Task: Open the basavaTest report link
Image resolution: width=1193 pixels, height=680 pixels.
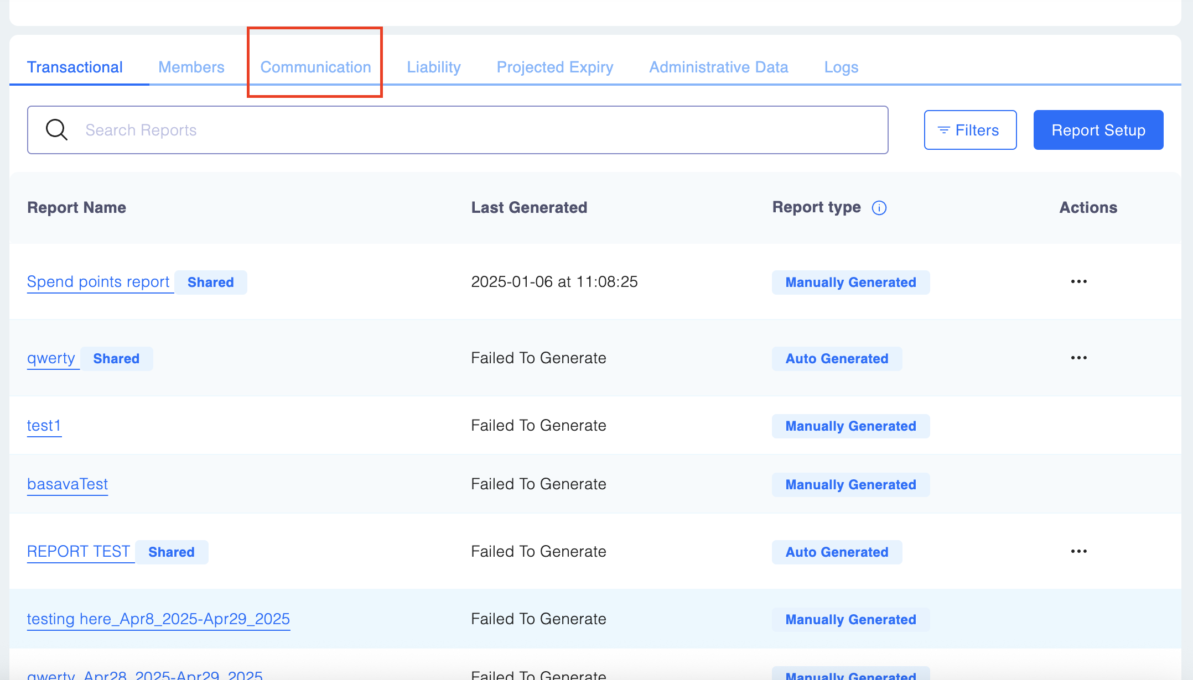Action: click(x=68, y=484)
